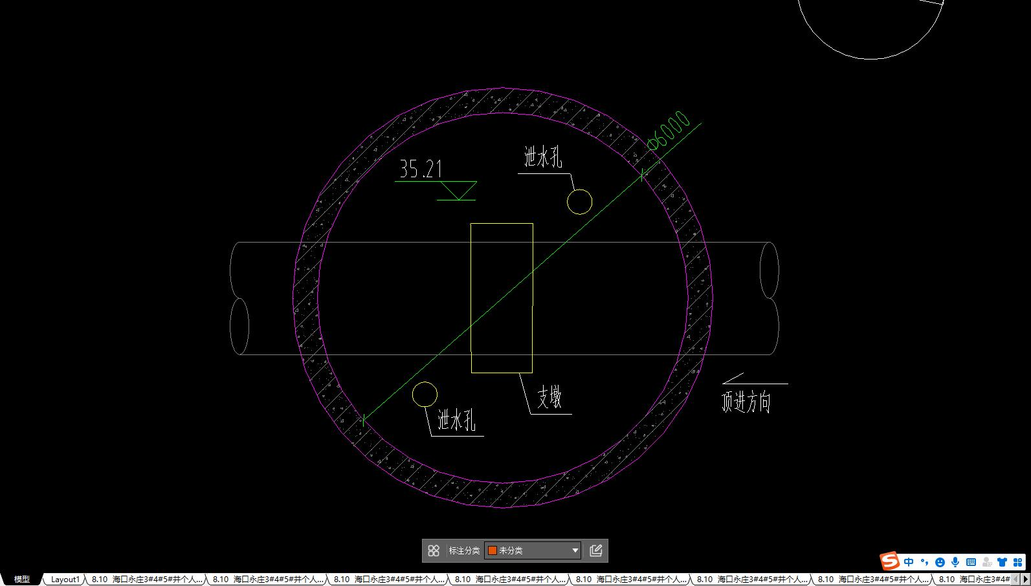Select the 35.21 elevation text
The image size is (1031, 586).
(421, 169)
